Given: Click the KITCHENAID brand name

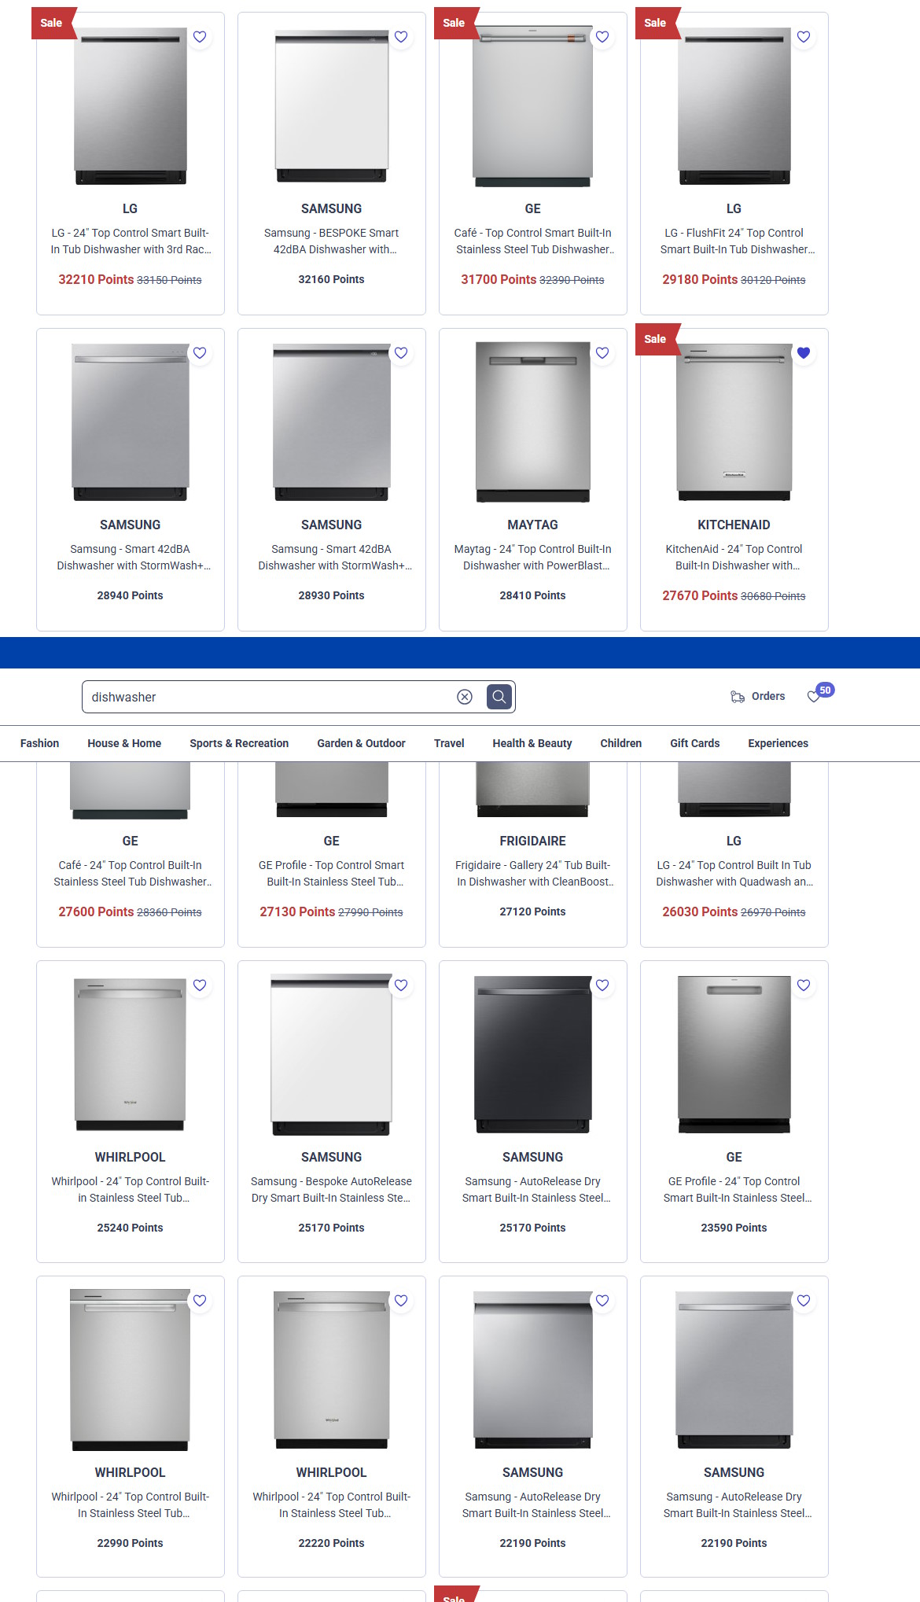Looking at the screenshot, I should tap(734, 525).
